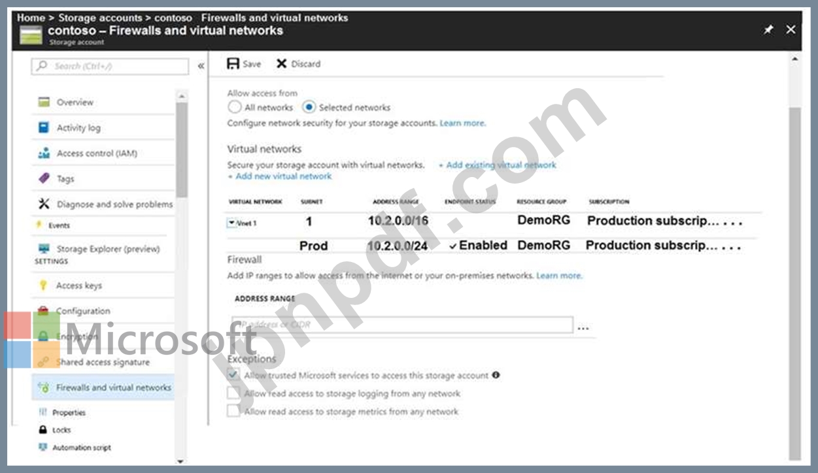Open Shared access signature menu item
Image resolution: width=818 pixels, height=473 pixels.
(x=103, y=362)
